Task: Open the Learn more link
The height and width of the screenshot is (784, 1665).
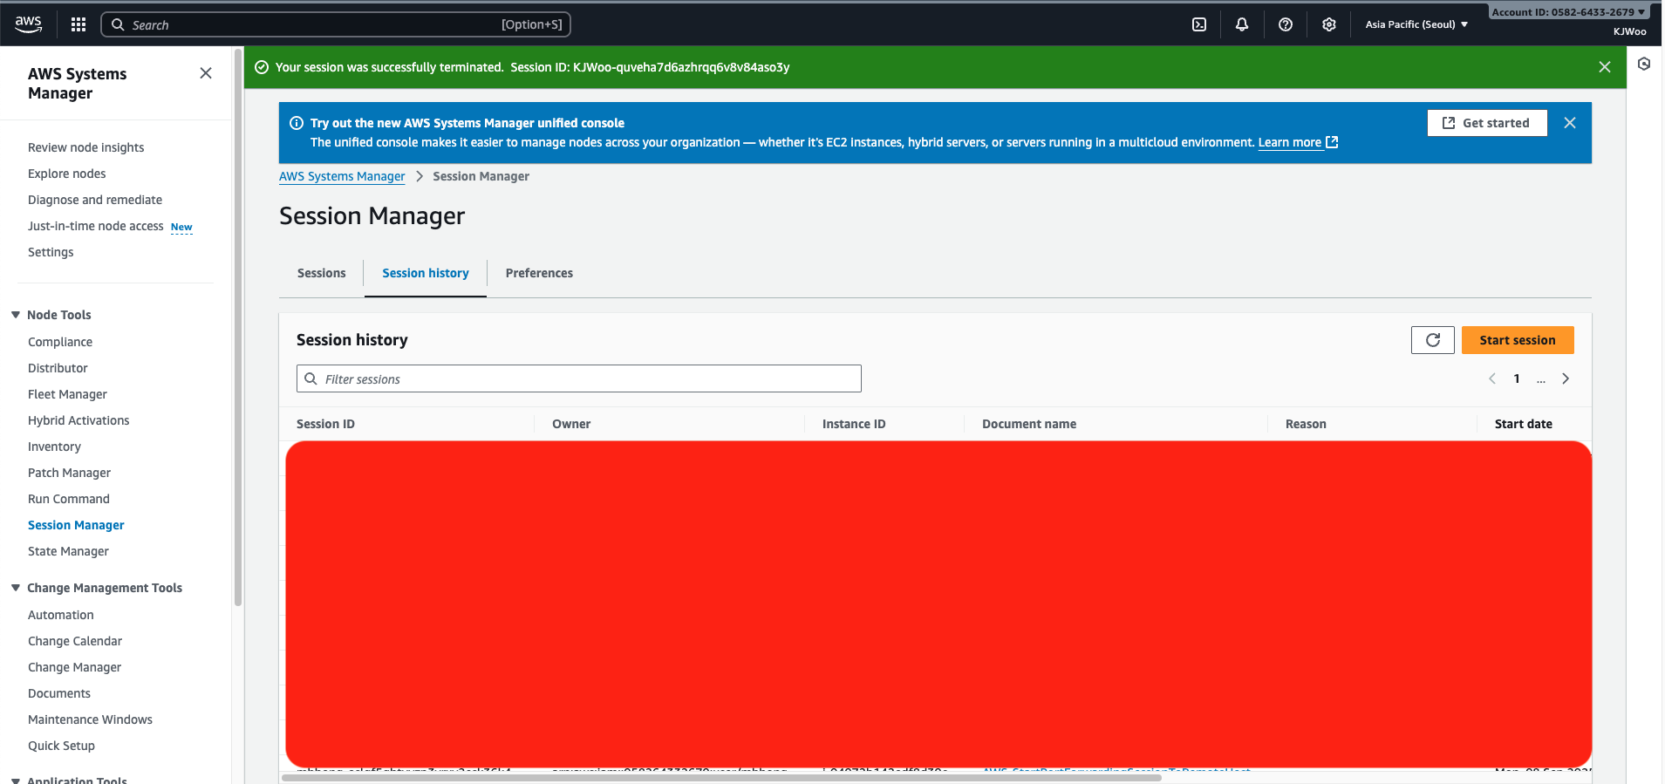Action: pos(1298,142)
